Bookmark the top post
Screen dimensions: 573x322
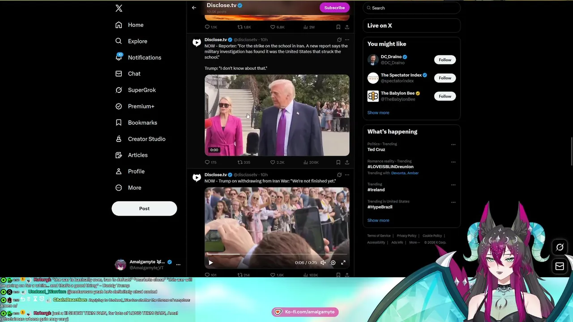[x=338, y=27]
